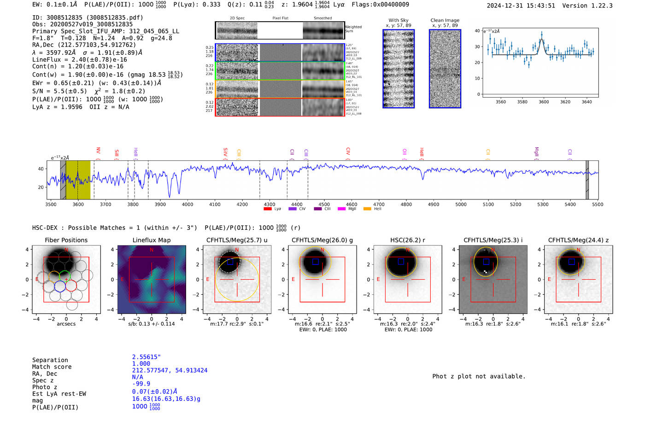Open the CFHTLS/Meg(24.4) z cutout

[x=578, y=279]
